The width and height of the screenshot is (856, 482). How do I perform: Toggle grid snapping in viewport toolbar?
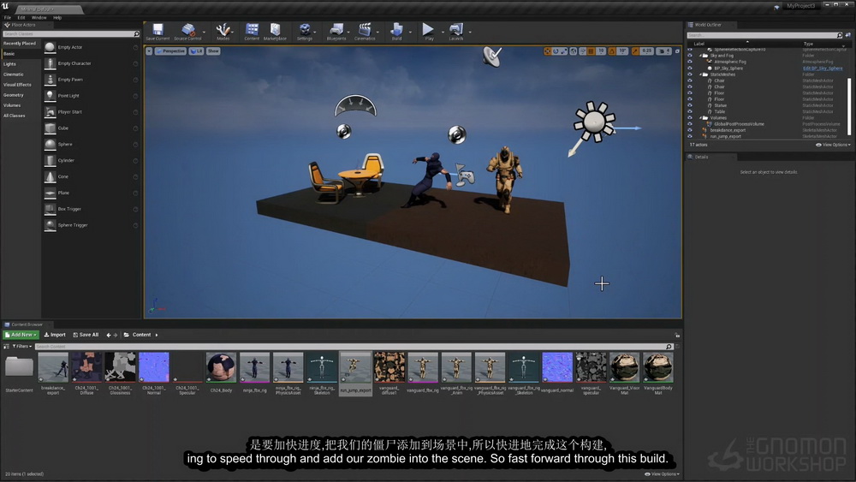tap(591, 51)
